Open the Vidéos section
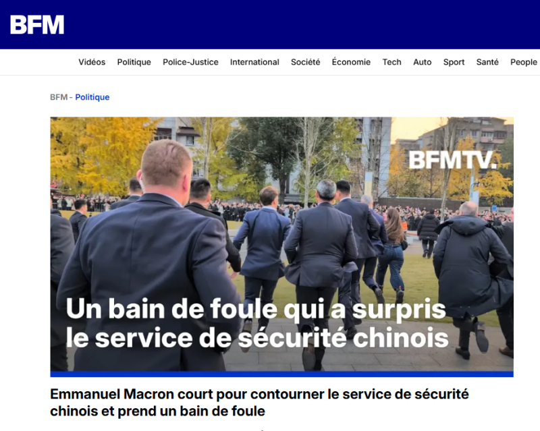This screenshot has width=540, height=431. pyautogui.click(x=92, y=62)
